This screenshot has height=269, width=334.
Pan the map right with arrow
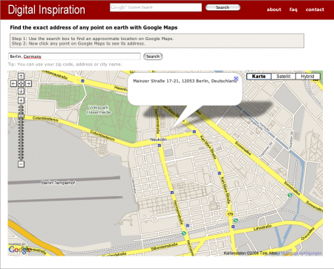coord(28,84)
